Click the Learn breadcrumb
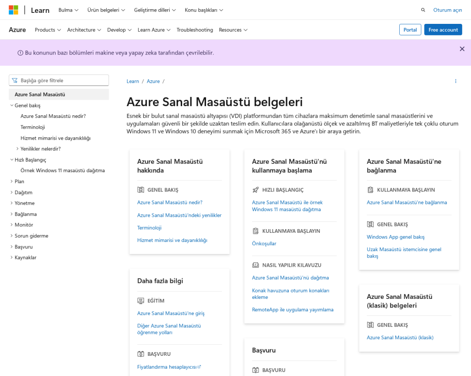The width and height of the screenshot is (471, 376). pyautogui.click(x=133, y=81)
